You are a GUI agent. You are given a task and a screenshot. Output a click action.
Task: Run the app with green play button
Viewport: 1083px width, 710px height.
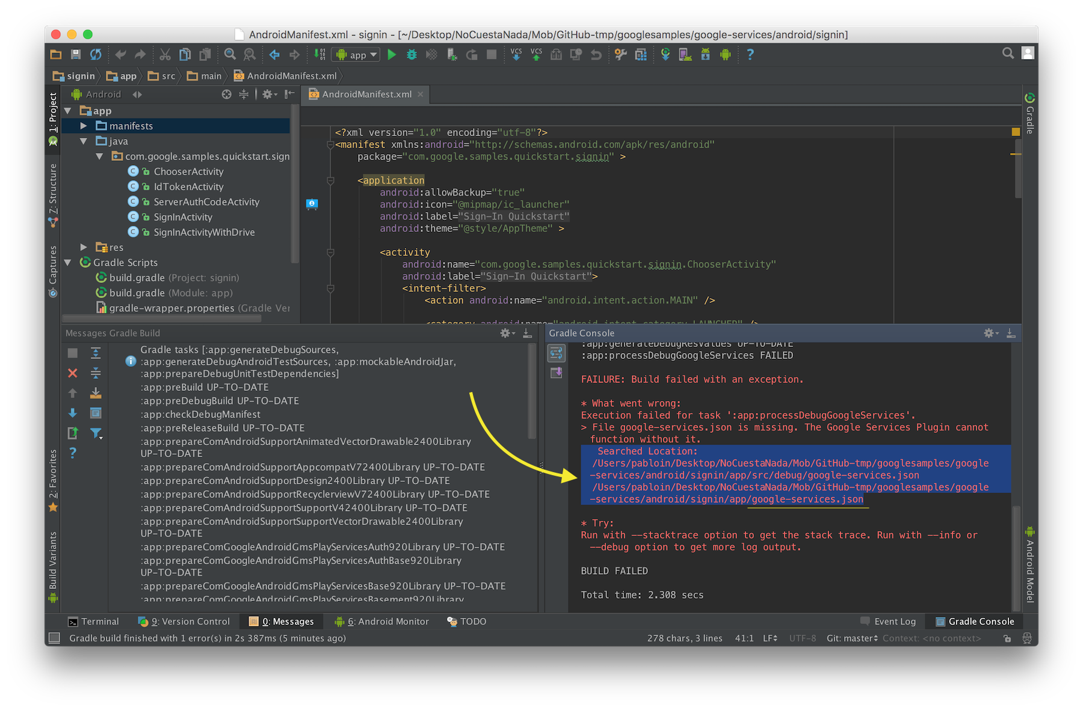(x=392, y=55)
